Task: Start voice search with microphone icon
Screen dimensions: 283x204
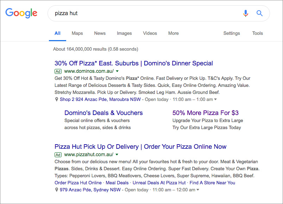Action: (x=246, y=13)
